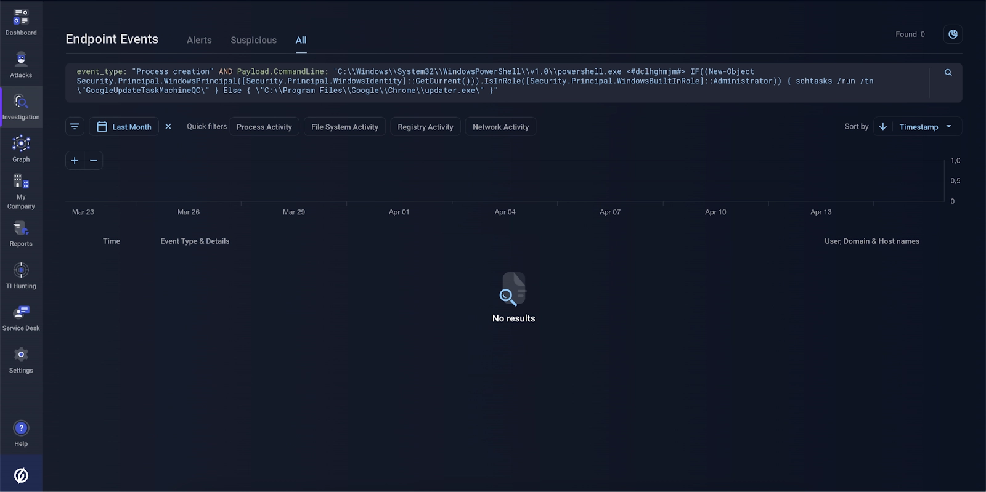Image resolution: width=986 pixels, height=492 pixels.
Task: Click the Mar 26 timeline label
Action: [x=189, y=212]
